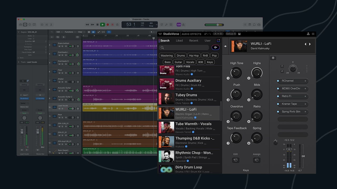The height and width of the screenshot is (189, 337).
Task: Collapse the Region VOC.06_01 inspector section
Action: click(19, 32)
